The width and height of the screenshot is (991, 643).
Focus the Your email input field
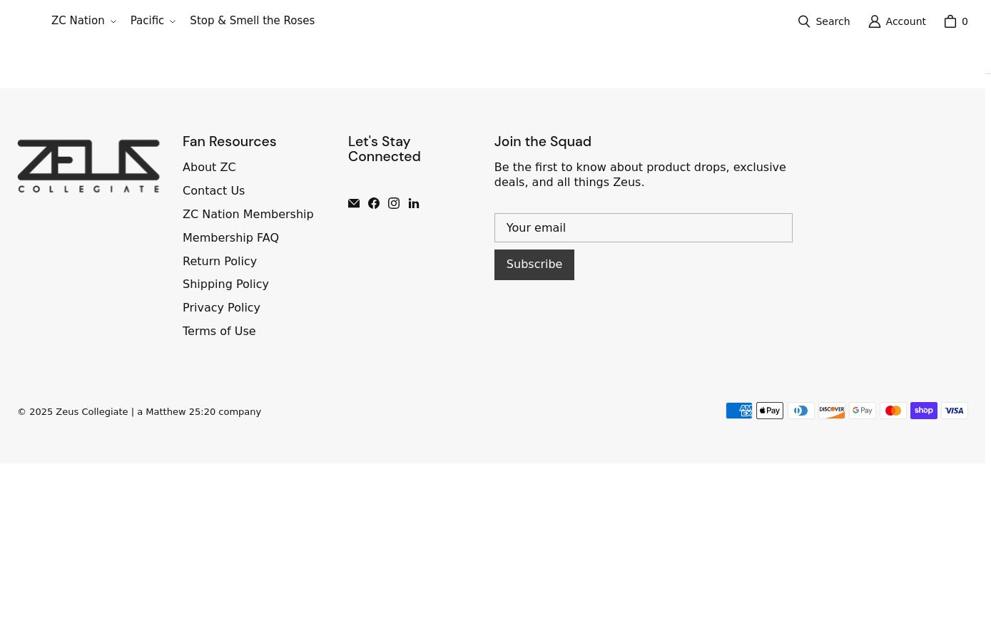tap(643, 228)
